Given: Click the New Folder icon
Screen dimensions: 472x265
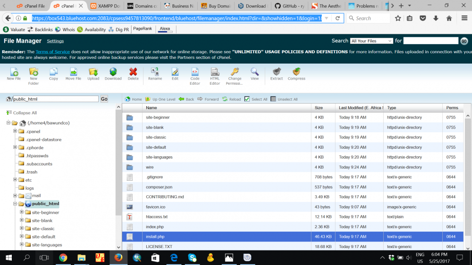Looking at the screenshot, I should click(34, 73).
